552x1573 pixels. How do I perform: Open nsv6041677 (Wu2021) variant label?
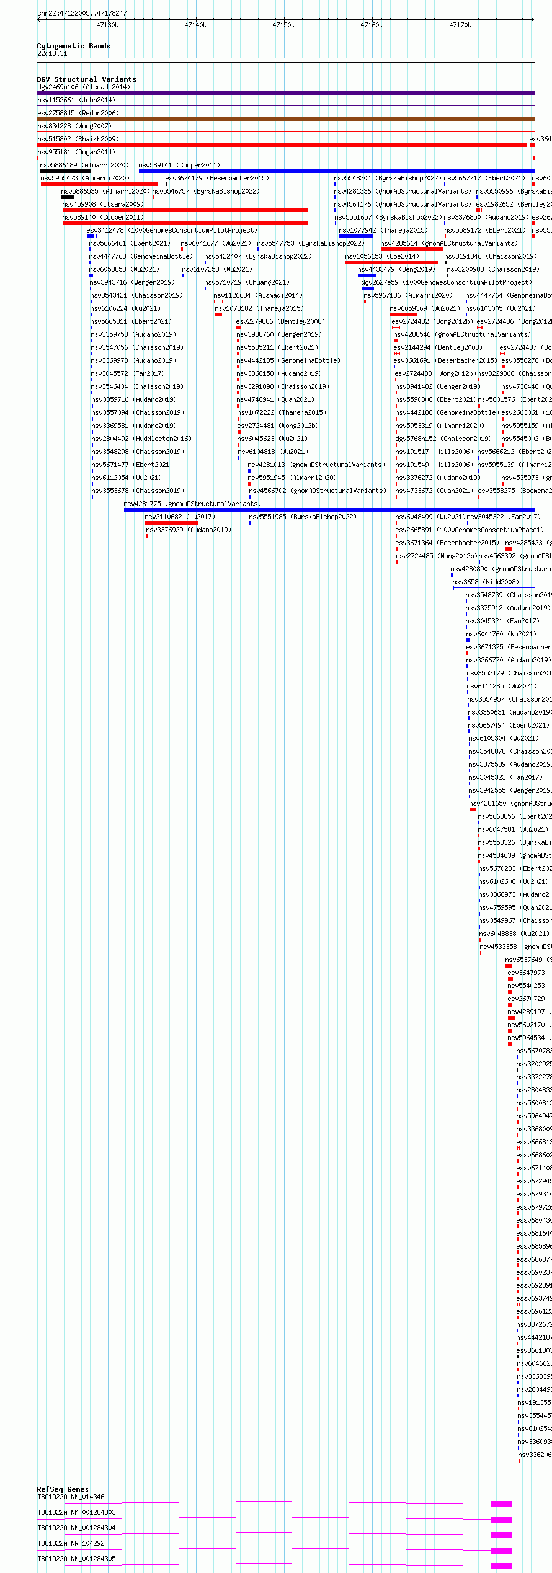pos(216,243)
